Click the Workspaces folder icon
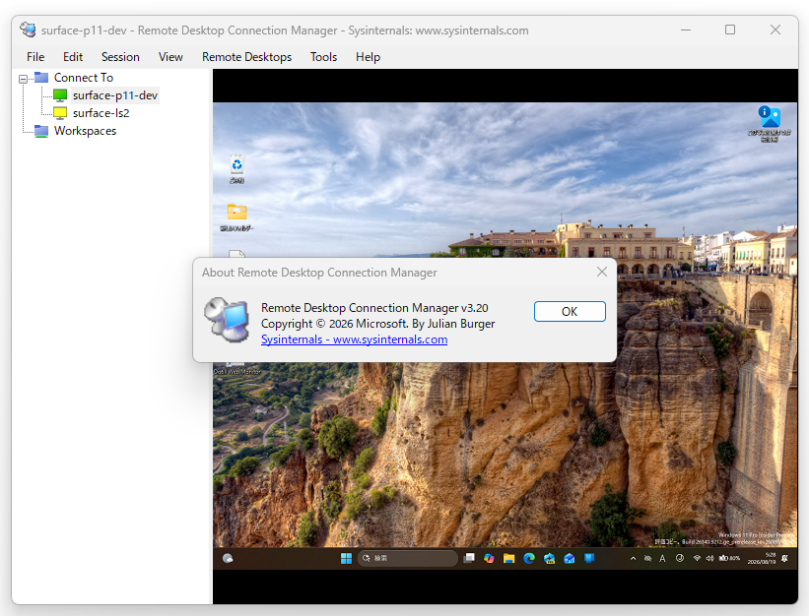Viewport: 809px width, 616px height. [x=41, y=131]
